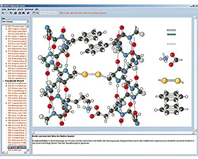The width and height of the screenshot is (198, 159).
Task: Expand tree item 008 Euglena
Action: [6, 29]
